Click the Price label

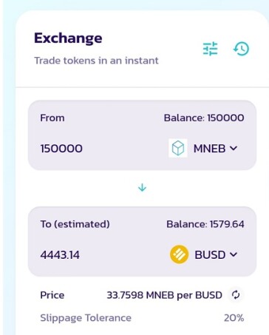[52, 295]
